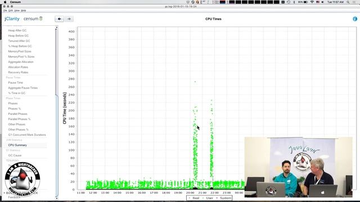360x202 pixels.
Task: Open % Time in GC view
Action: [17, 93]
